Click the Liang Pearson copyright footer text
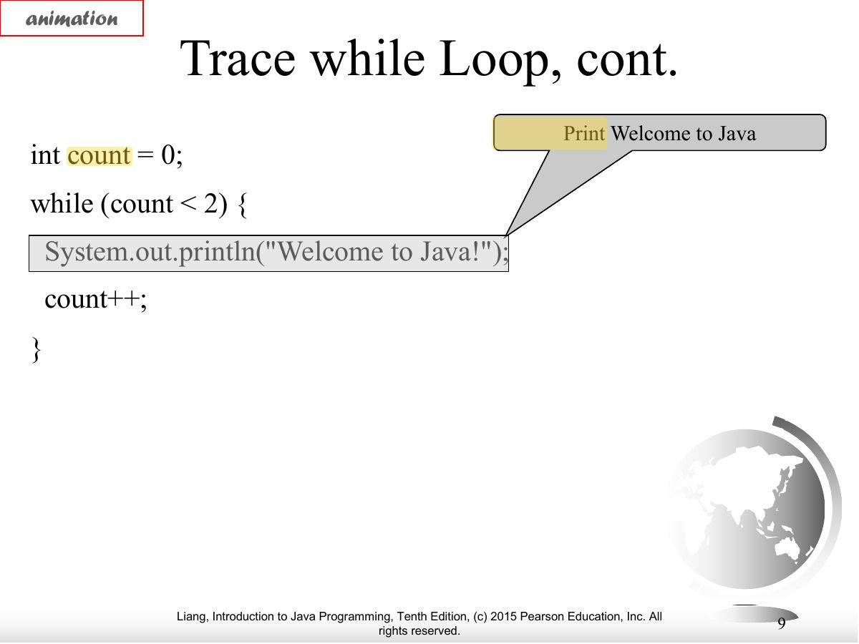Screen dimensions: 859x644 (x=419, y=623)
